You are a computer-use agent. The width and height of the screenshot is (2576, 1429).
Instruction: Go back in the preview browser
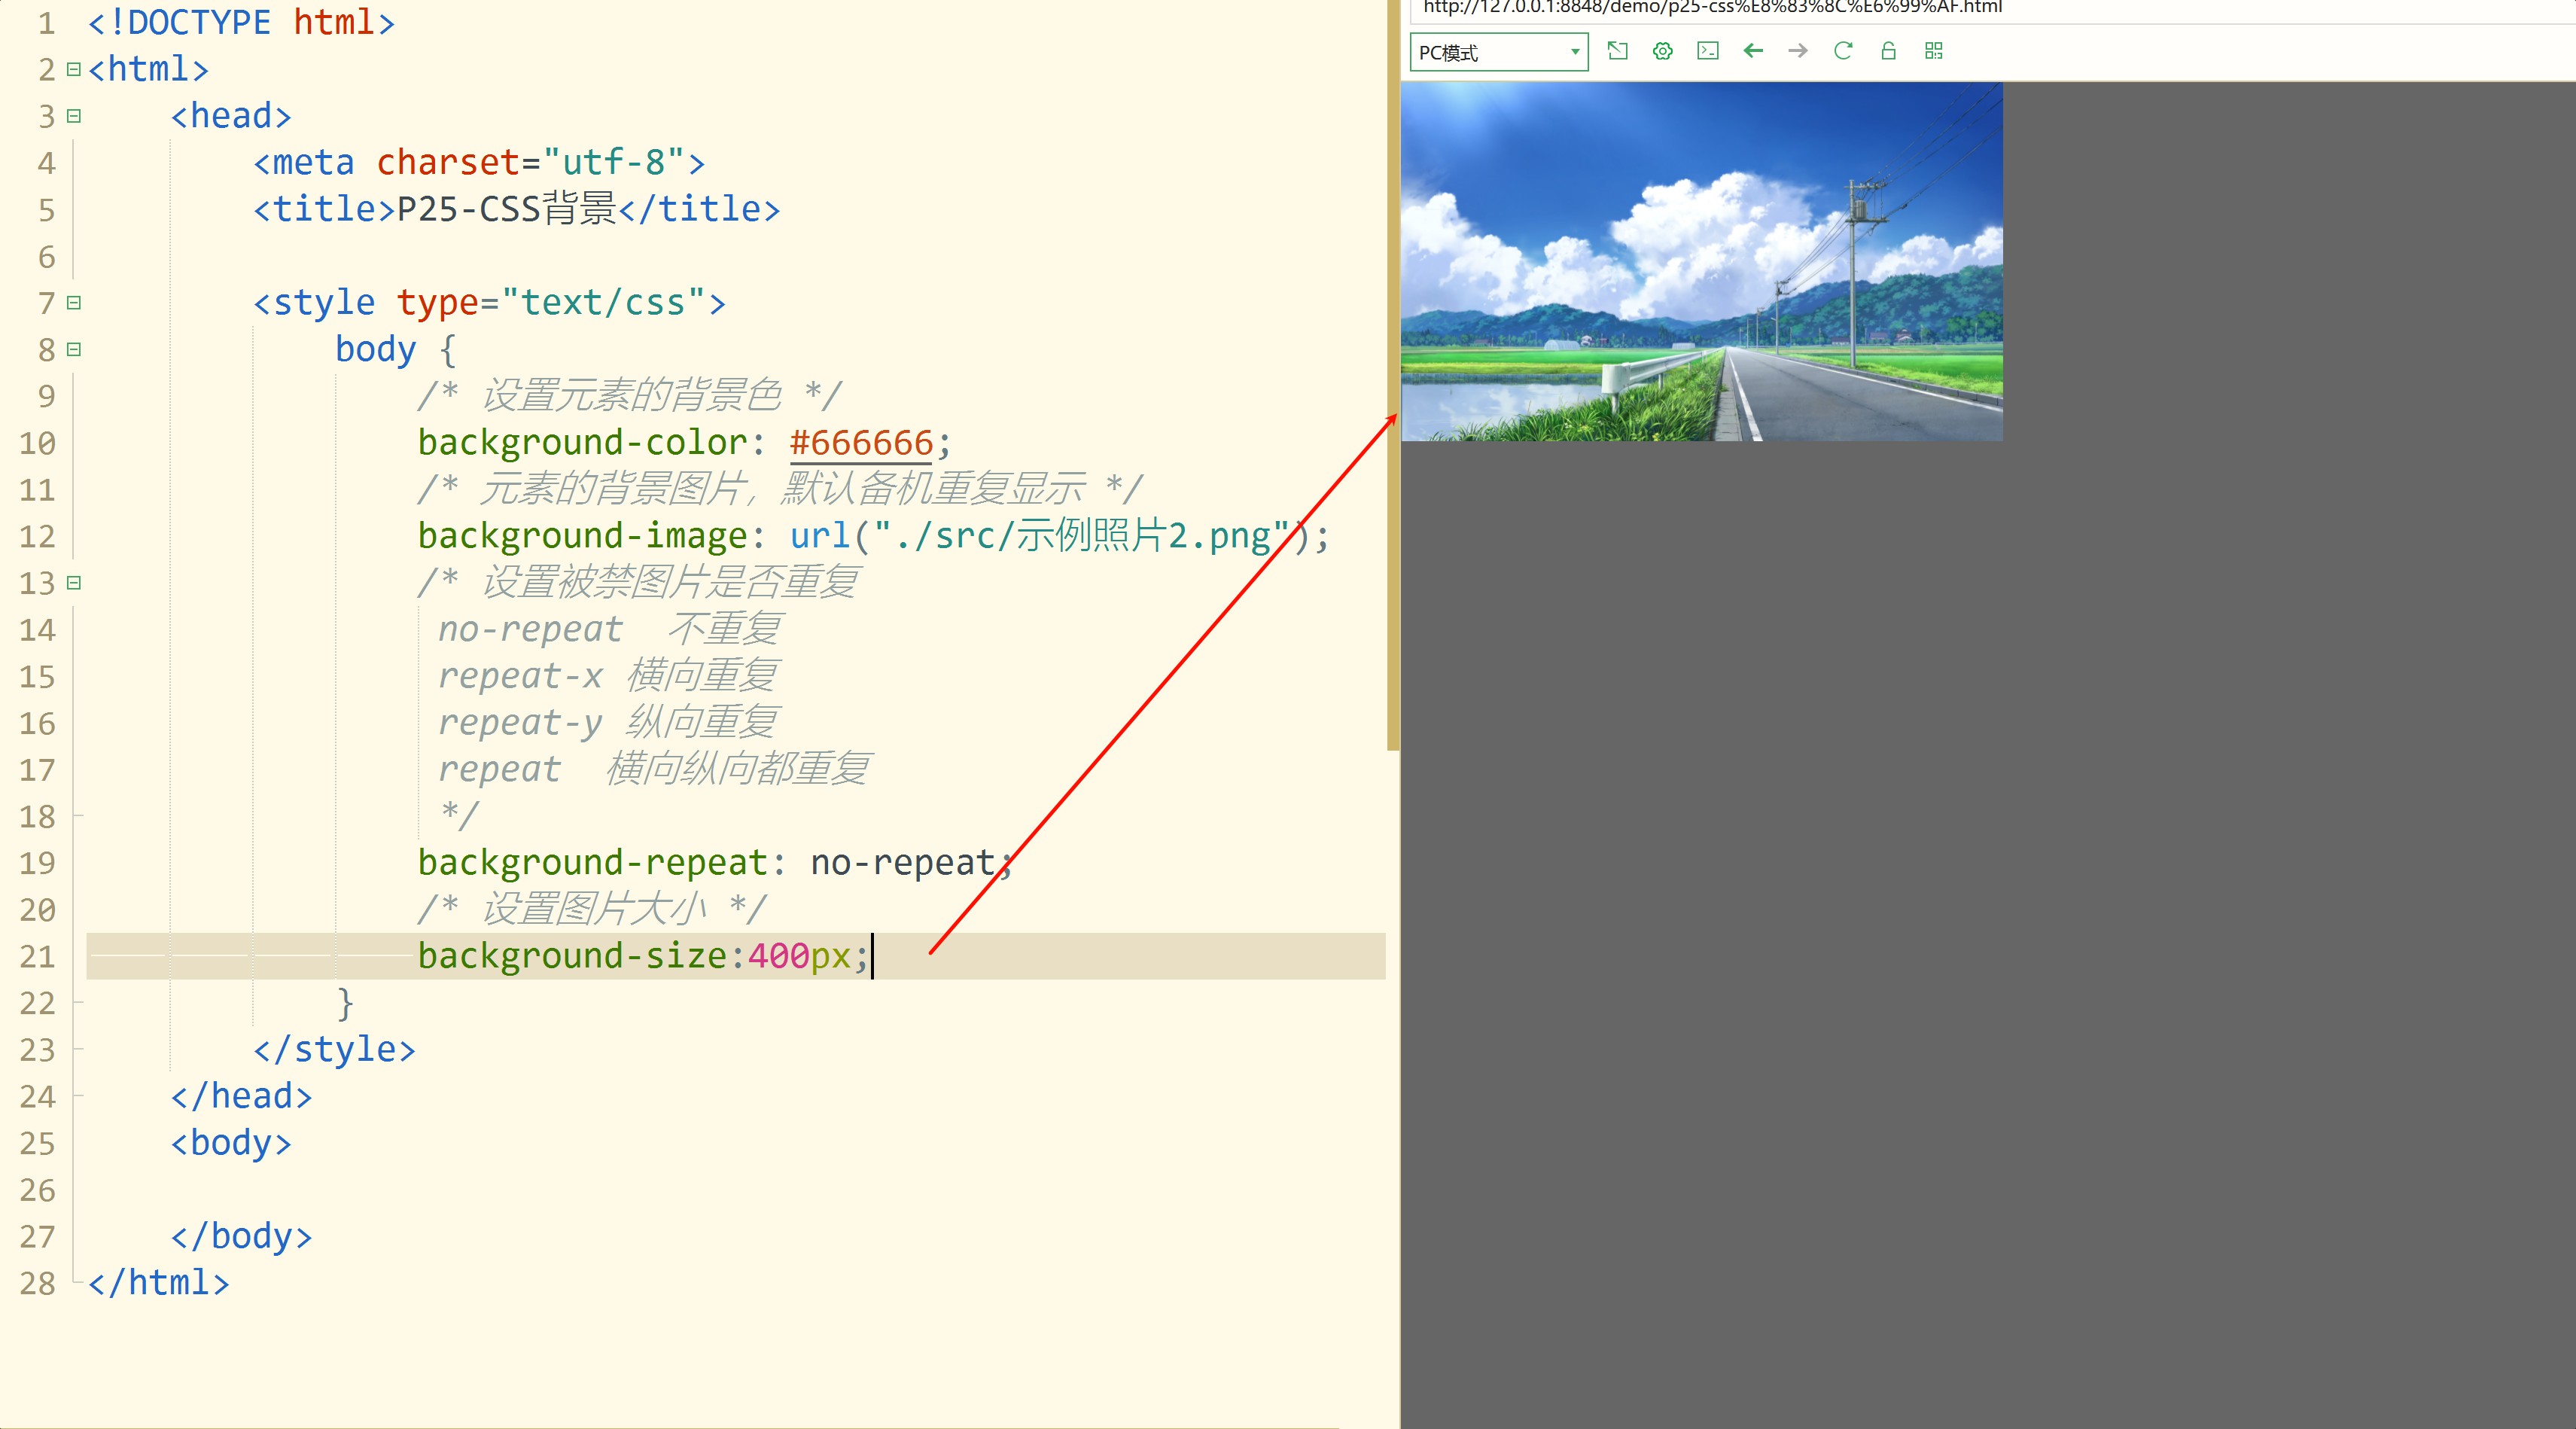(1753, 51)
